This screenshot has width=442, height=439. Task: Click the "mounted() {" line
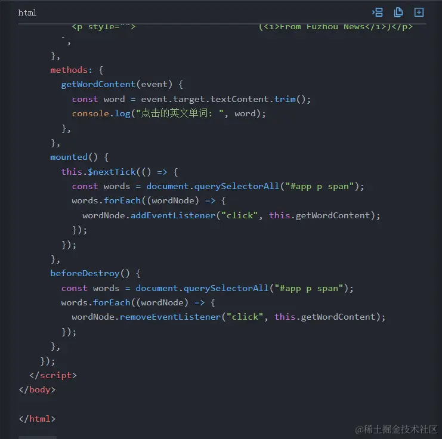coord(79,157)
